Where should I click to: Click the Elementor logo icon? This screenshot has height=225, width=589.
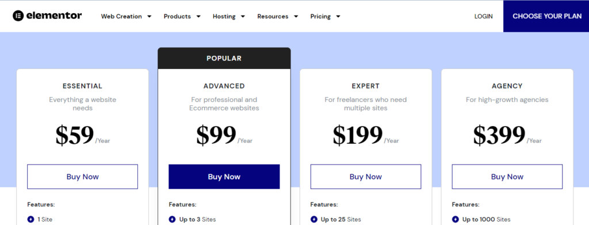click(x=18, y=16)
